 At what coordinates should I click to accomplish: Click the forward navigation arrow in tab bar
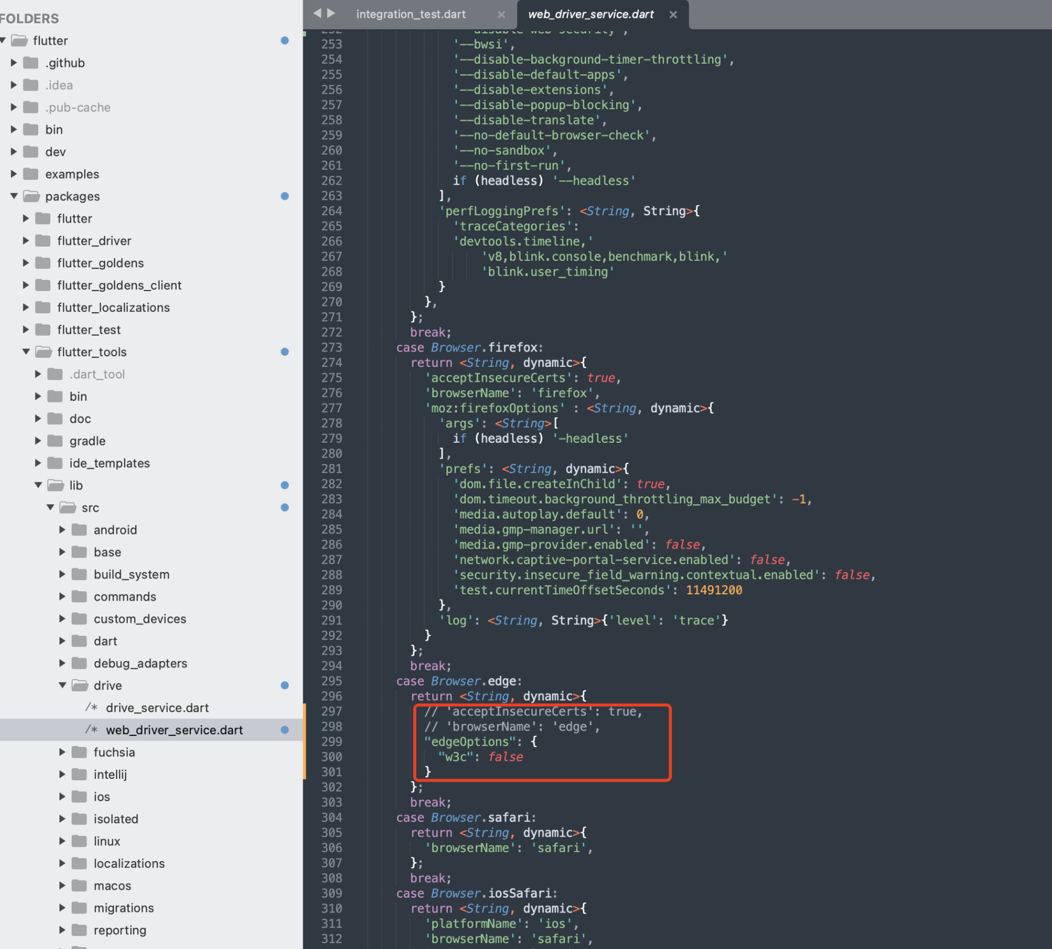[332, 14]
